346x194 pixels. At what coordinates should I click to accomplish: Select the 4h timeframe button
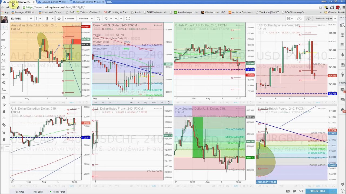31,19
